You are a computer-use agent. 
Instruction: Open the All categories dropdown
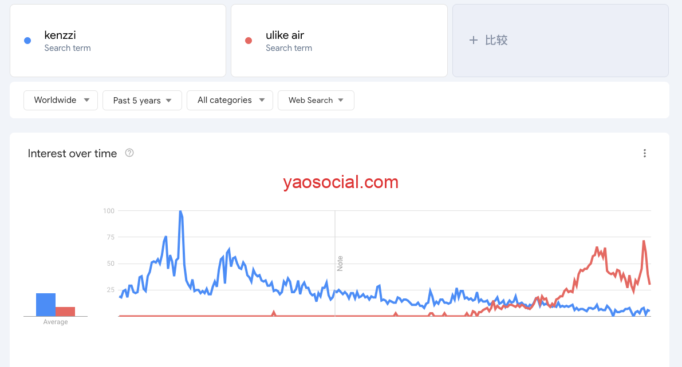[230, 100]
